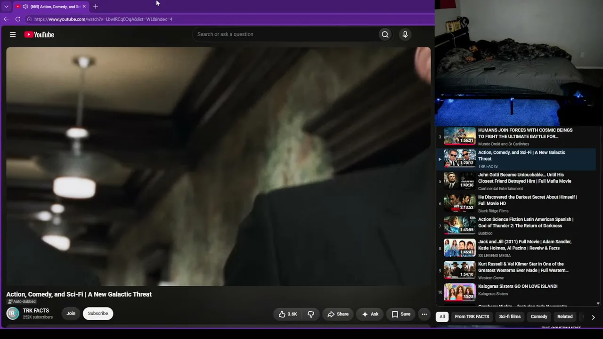603x339 pixels.
Task: Select the Comedy filter chip
Action: click(x=539, y=317)
